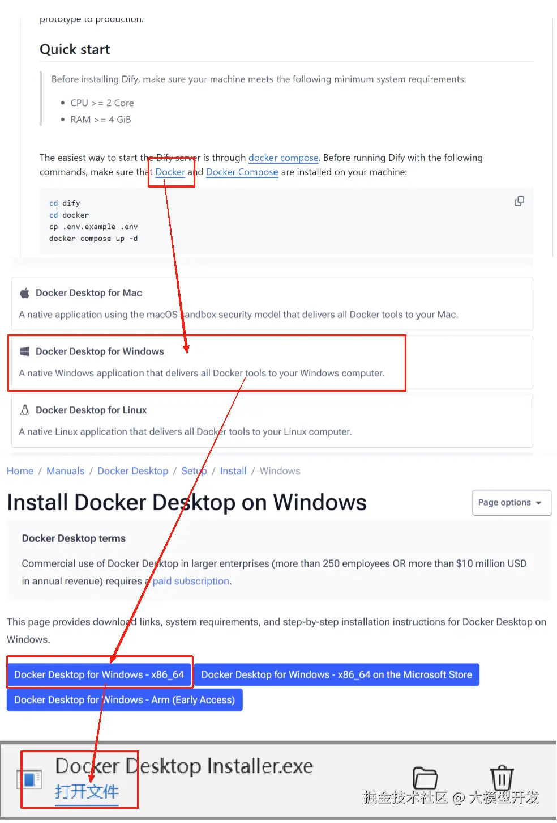The width and height of the screenshot is (557, 823).
Task: Open the Docker link in instructions
Action: tap(170, 172)
